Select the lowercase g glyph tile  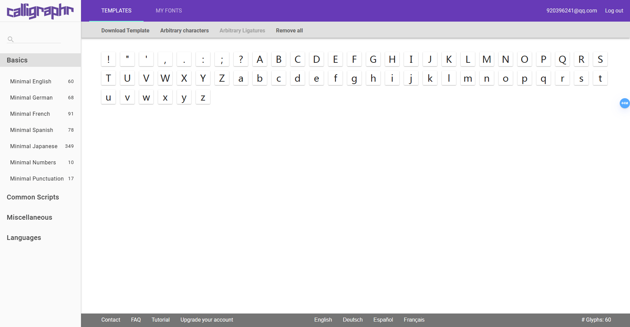tap(354, 78)
